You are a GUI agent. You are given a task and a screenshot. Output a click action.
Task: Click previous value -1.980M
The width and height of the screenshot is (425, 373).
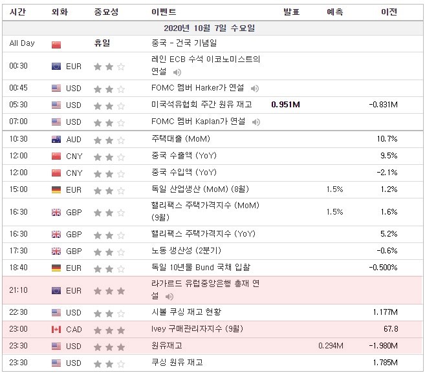click(x=383, y=346)
